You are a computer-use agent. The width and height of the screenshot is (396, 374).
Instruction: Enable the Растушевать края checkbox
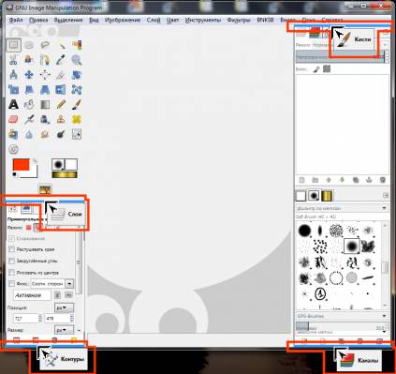tap(11, 249)
